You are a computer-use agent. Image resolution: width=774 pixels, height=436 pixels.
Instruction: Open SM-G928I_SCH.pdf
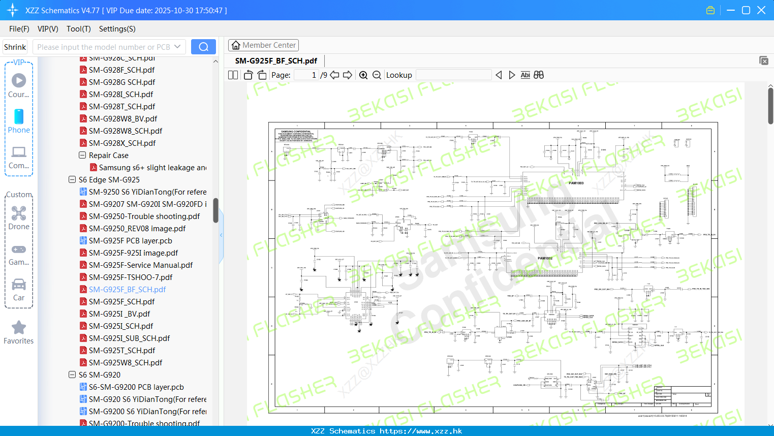[121, 94]
